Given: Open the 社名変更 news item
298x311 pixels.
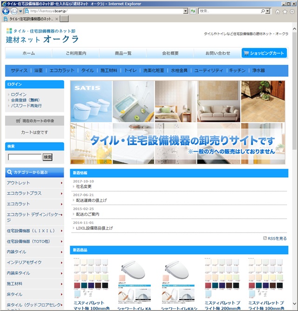Looking at the screenshot, I should 84,187.
